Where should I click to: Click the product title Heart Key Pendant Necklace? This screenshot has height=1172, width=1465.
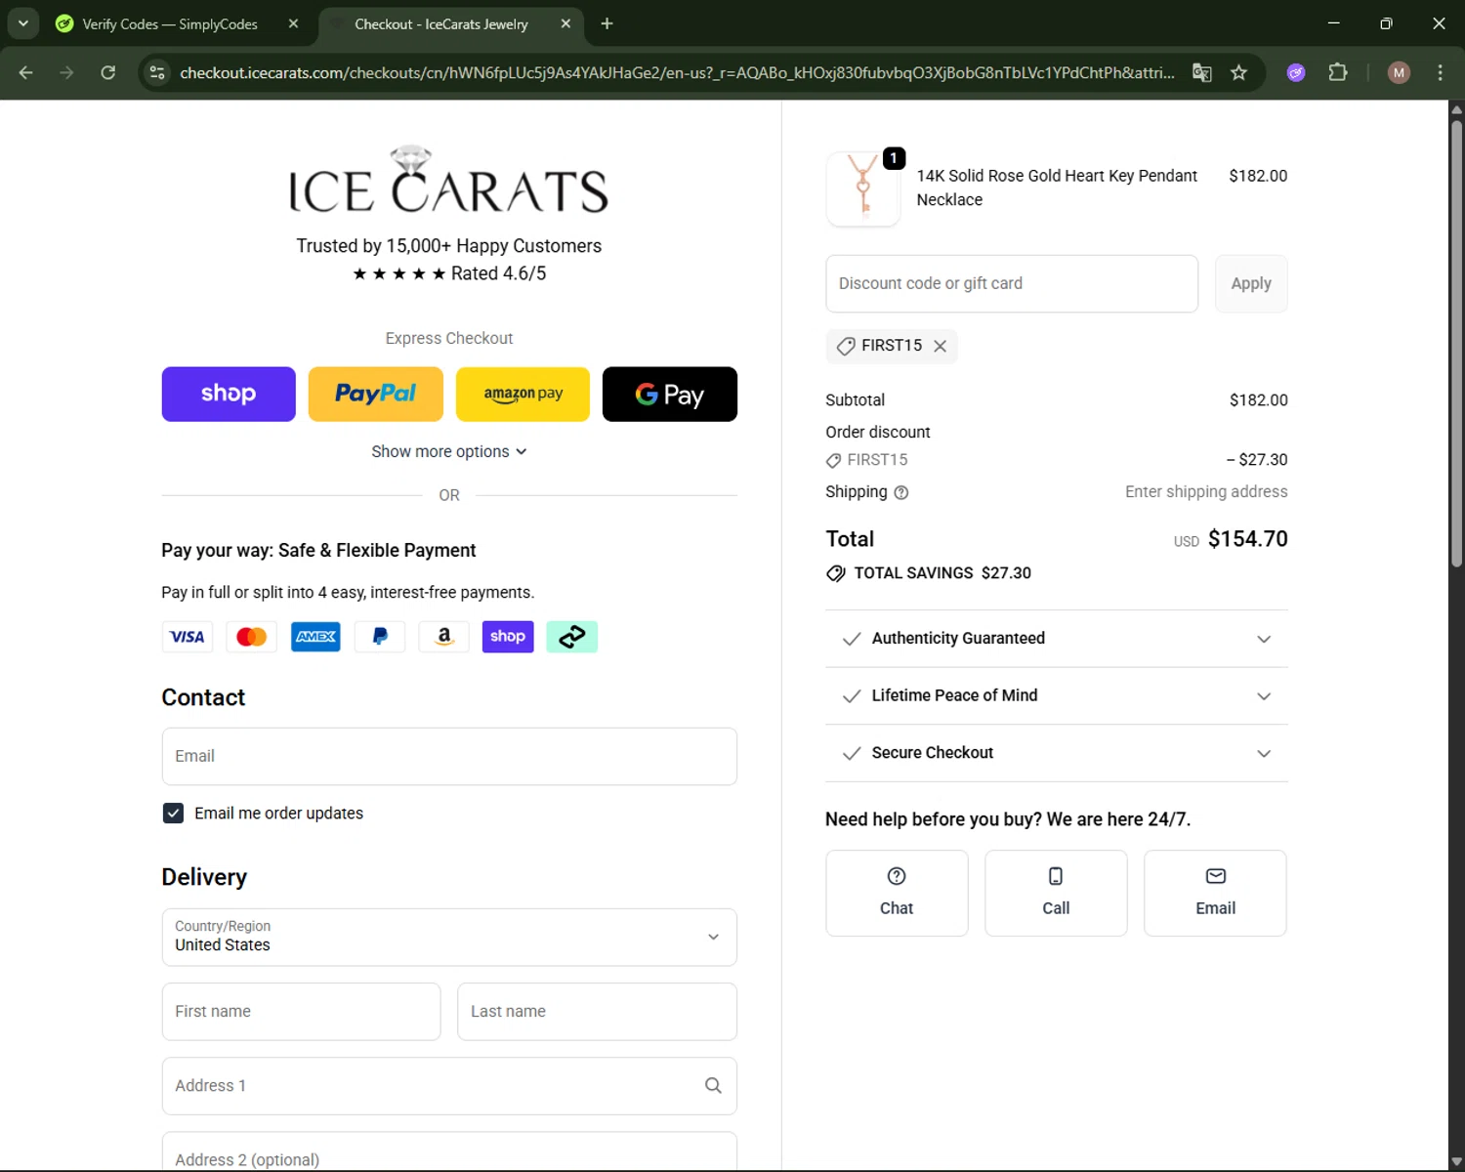point(1057,188)
